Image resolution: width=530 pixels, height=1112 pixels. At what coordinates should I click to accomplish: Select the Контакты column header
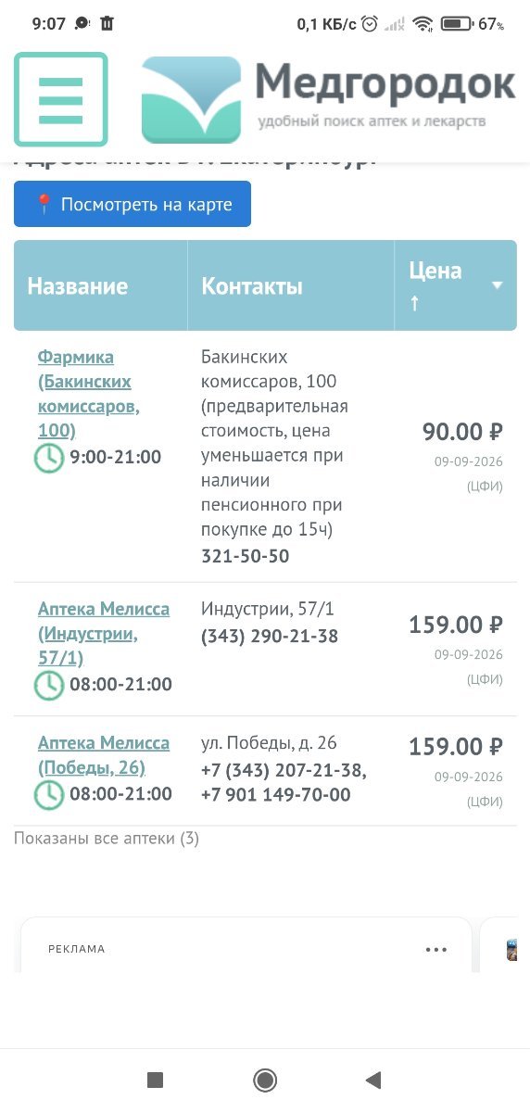(252, 286)
